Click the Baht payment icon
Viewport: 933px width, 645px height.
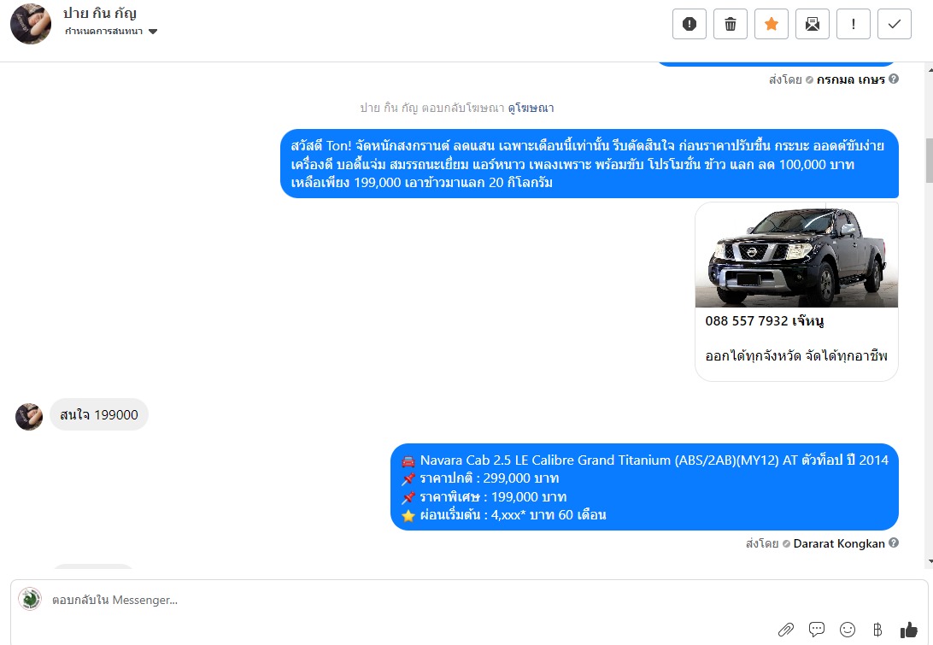pyautogui.click(x=877, y=629)
